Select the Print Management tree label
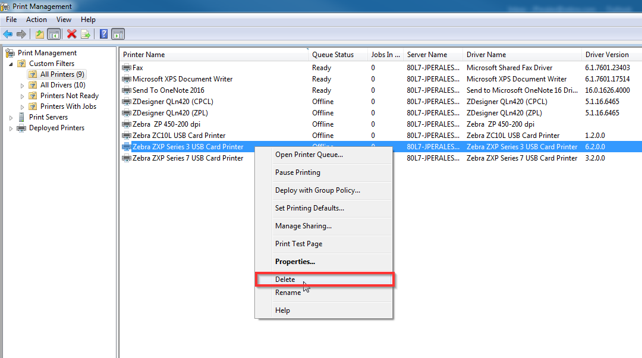Screen dimensions: 642x358 (47, 53)
